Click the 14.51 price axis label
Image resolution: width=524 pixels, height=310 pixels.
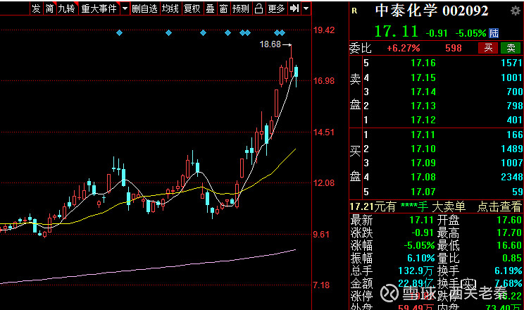tap(324, 132)
